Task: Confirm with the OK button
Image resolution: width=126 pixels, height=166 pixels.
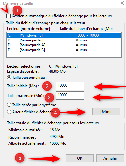Action: [80, 158]
